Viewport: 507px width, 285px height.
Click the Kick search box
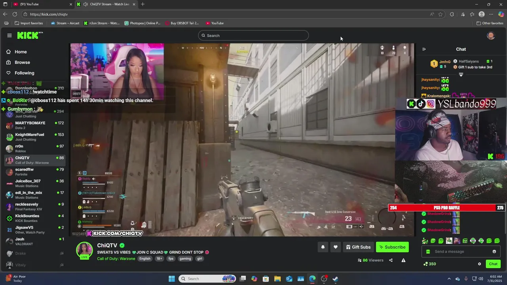click(253, 36)
